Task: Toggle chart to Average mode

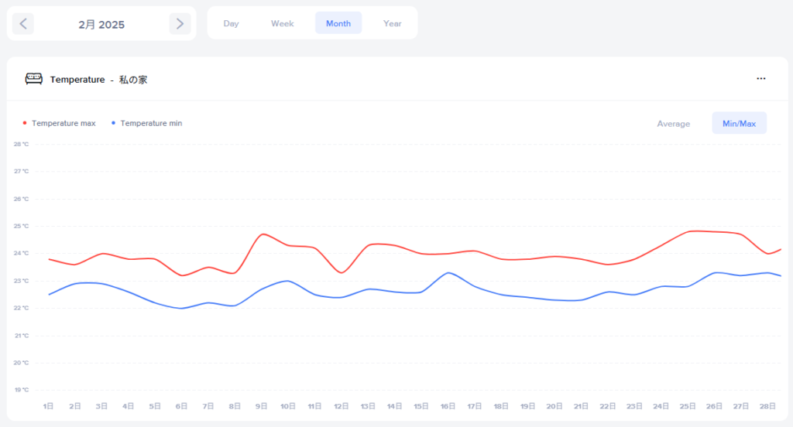Action: coord(673,124)
